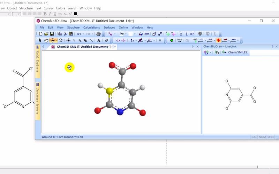Screen dimensions: 279x174
Task: Open the Structure Browser side panel
Action: coord(38,101)
